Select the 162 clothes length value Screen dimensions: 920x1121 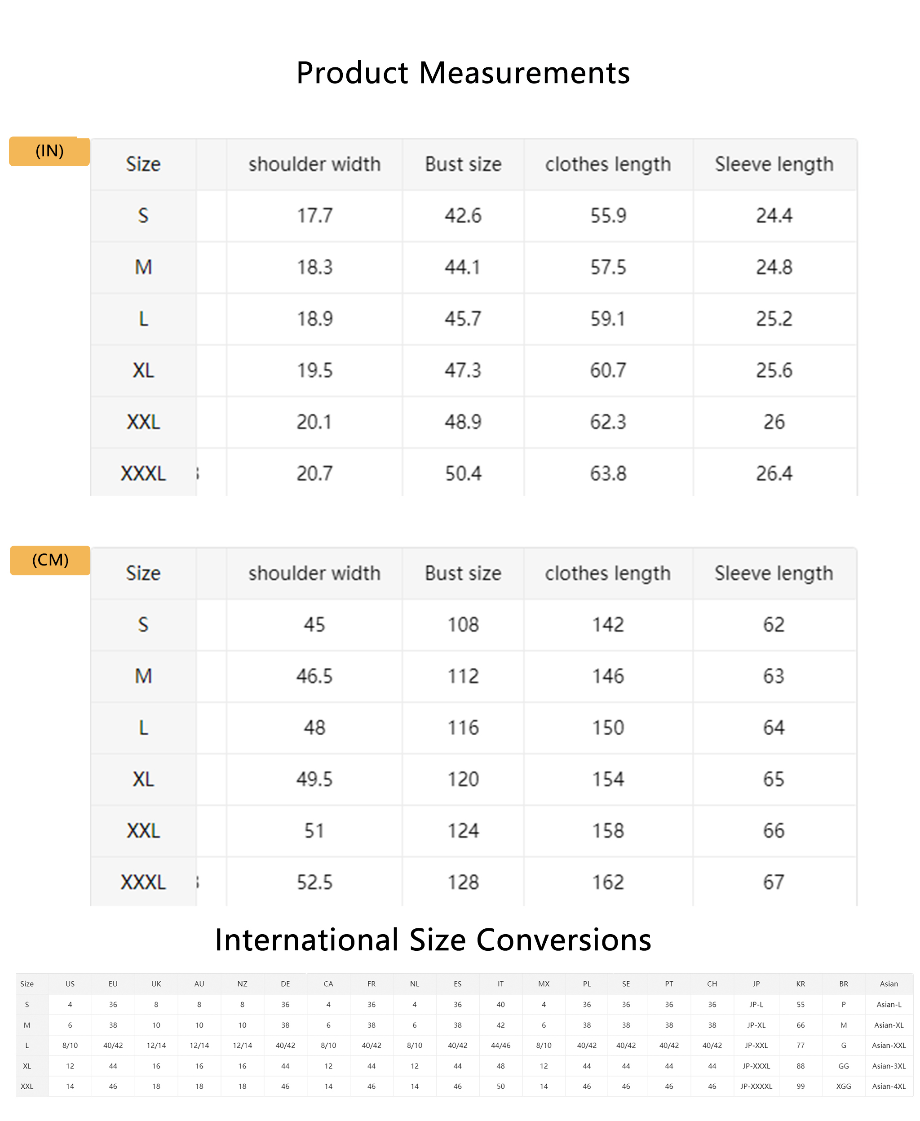click(608, 883)
